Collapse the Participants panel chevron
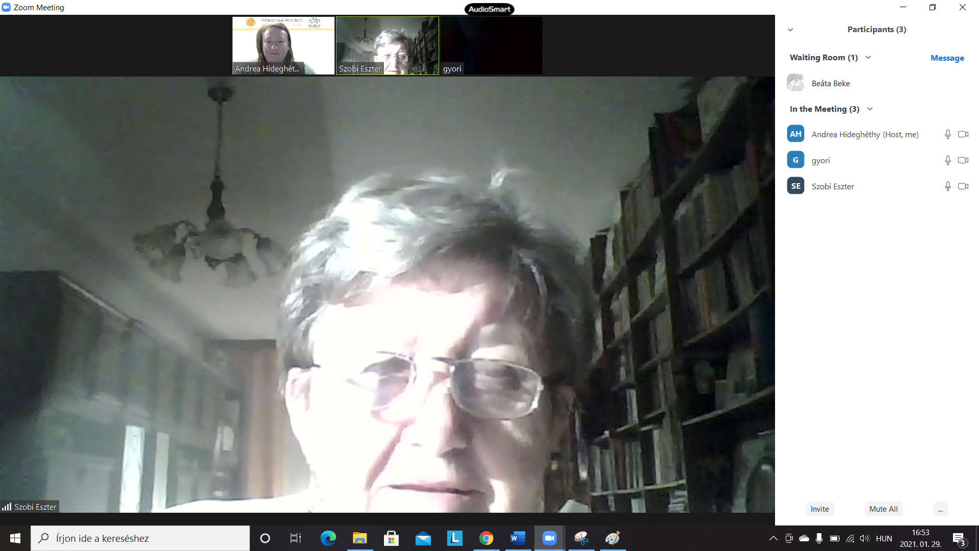Viewport: 979px width, 551px height. (x=790, y=30)
